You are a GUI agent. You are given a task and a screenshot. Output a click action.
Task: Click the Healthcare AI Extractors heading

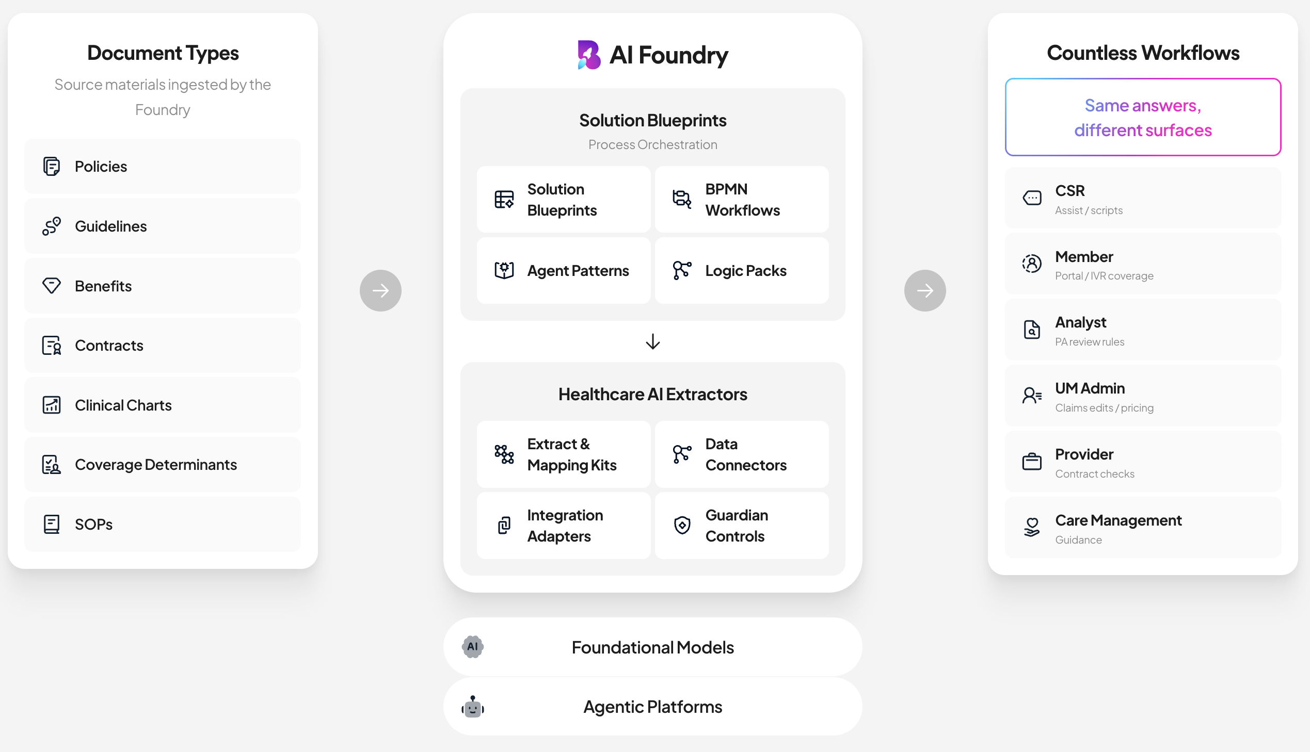click(x=652, y=394)
